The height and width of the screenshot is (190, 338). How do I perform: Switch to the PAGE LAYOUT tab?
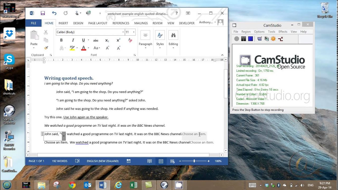tap(98, 23)
